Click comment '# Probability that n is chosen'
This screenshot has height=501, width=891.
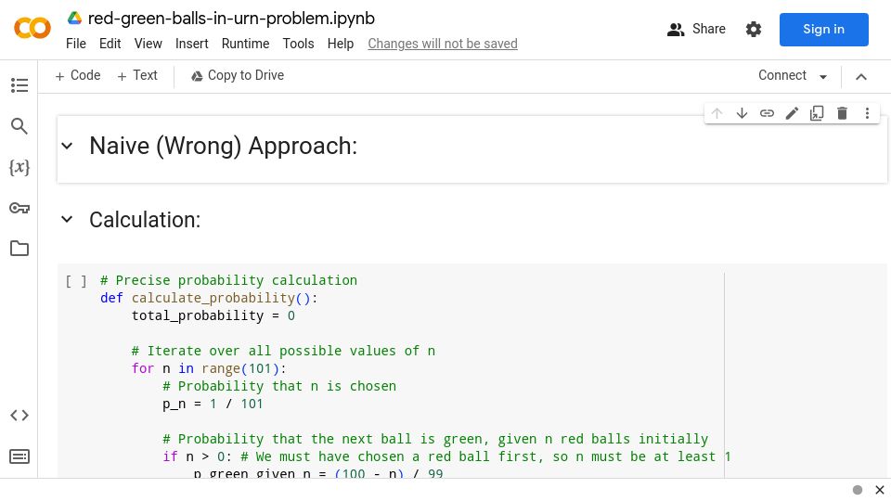[279, 386]
